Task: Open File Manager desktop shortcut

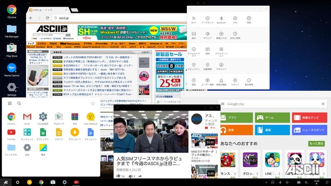Action: pos(12,31)
